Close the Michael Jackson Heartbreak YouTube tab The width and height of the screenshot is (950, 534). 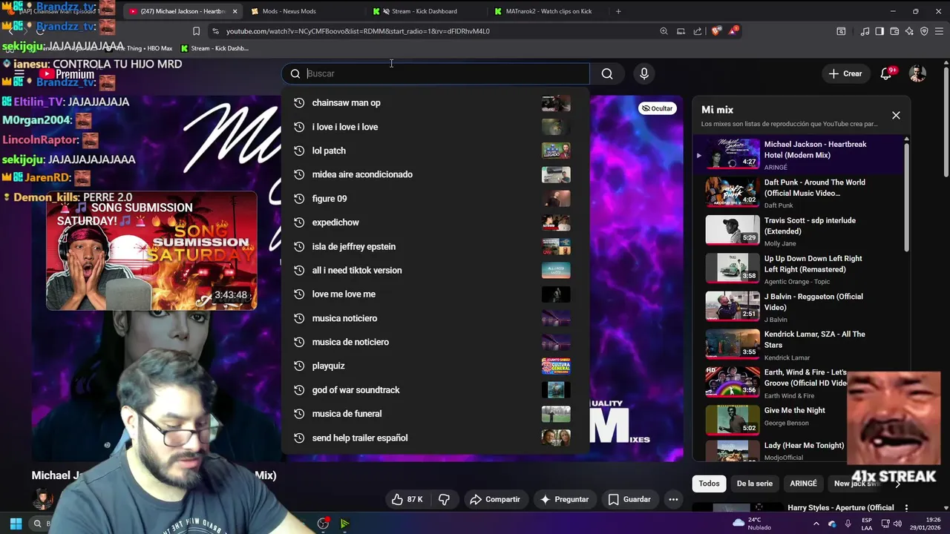pos(235,11)
